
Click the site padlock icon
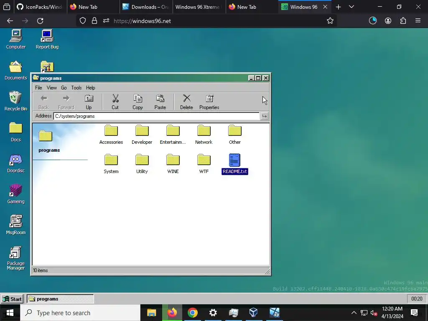tap(94, 21)
